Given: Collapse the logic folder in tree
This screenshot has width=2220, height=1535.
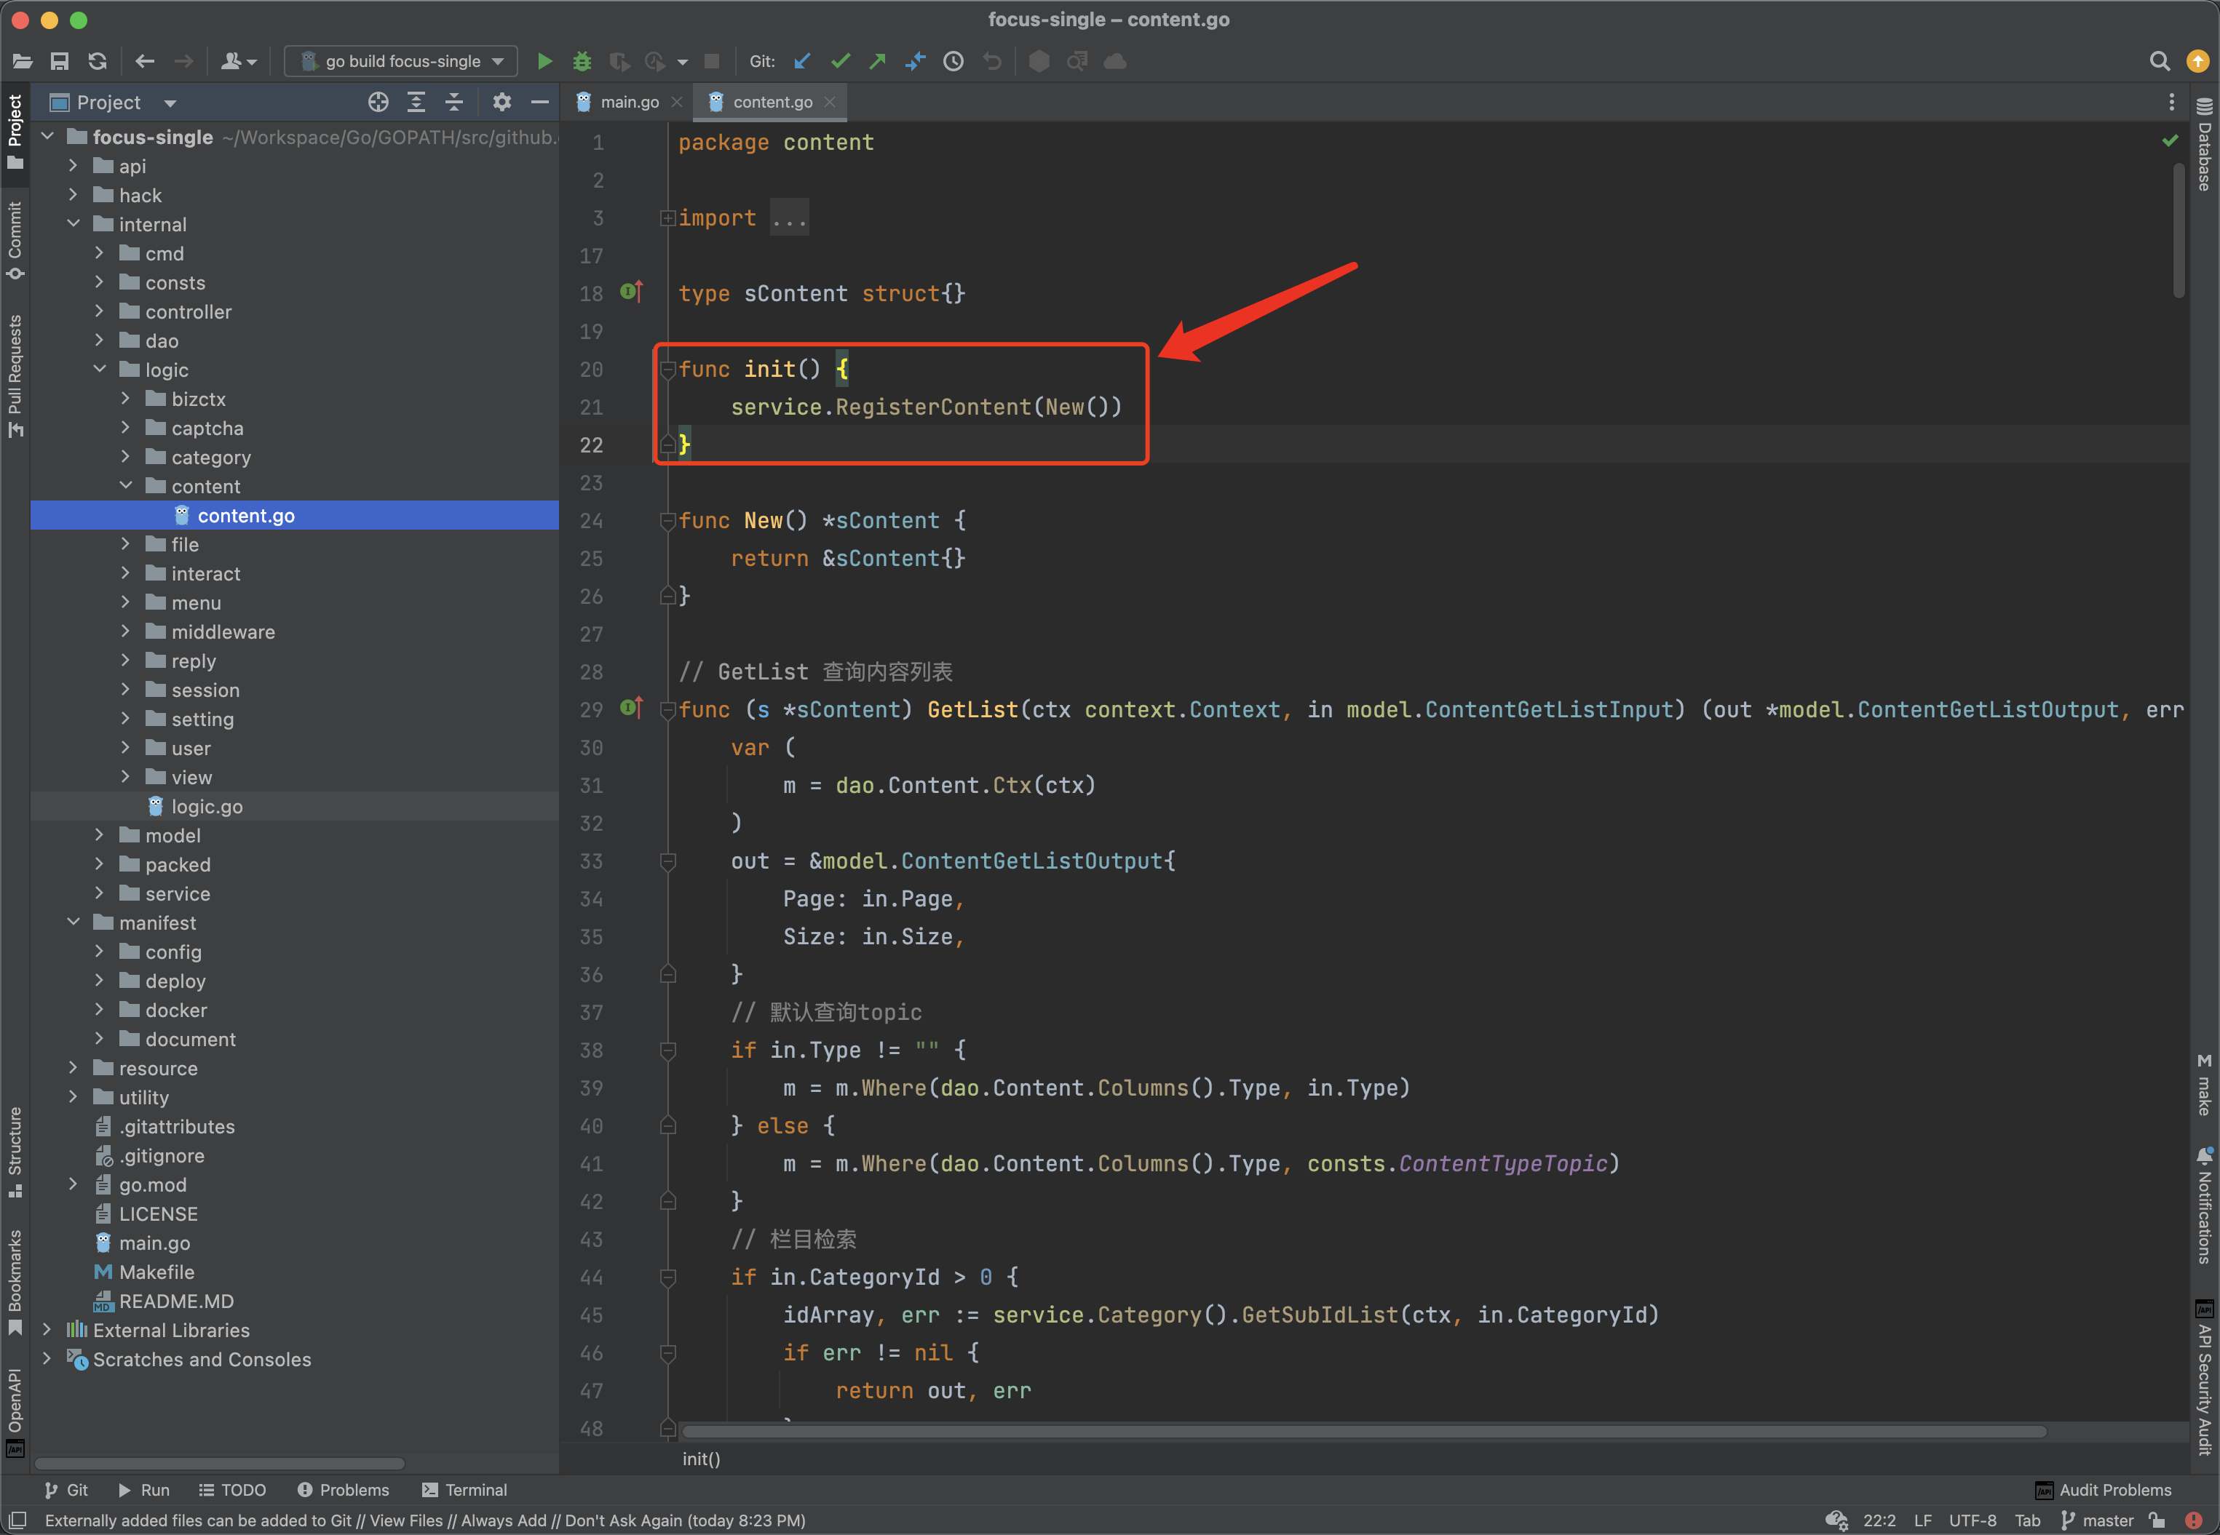Looking at the screenshot, I should click(100, 370).
